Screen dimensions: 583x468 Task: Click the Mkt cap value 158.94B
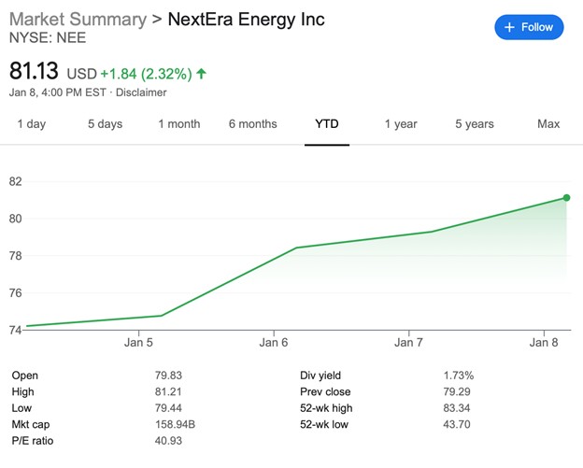coord(175,425)
